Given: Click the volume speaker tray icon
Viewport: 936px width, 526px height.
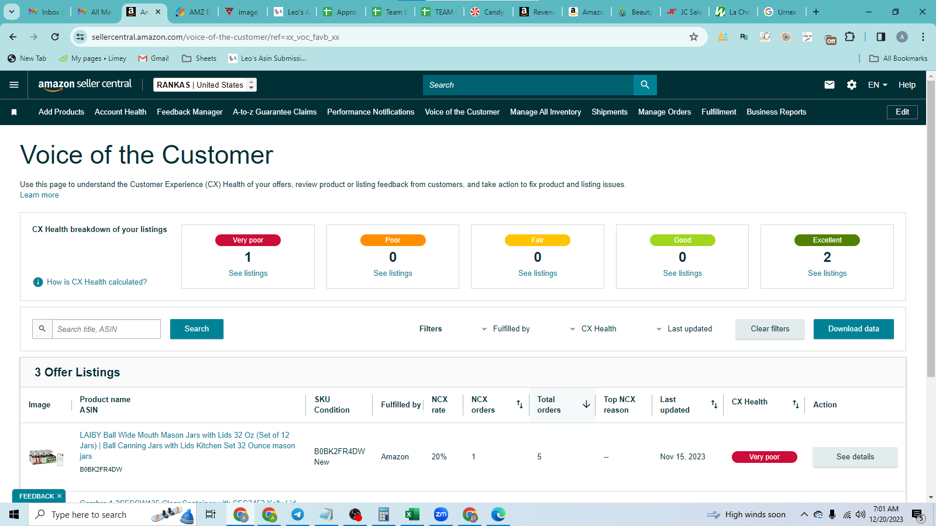Looking at the screenshot, I should point(860,515).
